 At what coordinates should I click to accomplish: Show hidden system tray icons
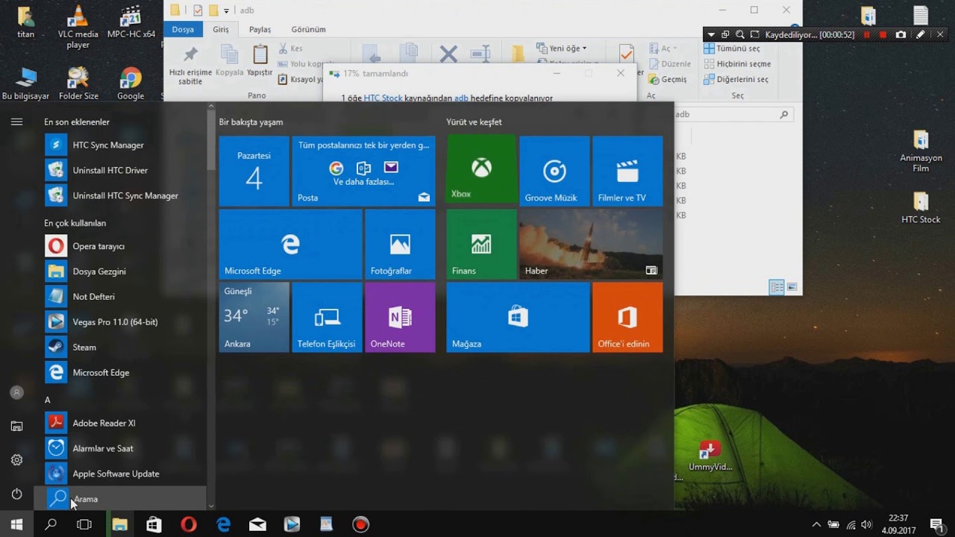816,525
